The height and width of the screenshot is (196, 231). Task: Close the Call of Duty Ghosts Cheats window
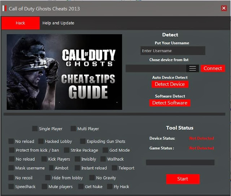[224, 8]
